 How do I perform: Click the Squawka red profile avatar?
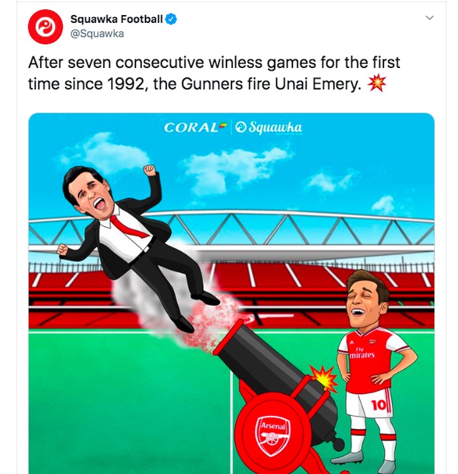coord(45,27)
